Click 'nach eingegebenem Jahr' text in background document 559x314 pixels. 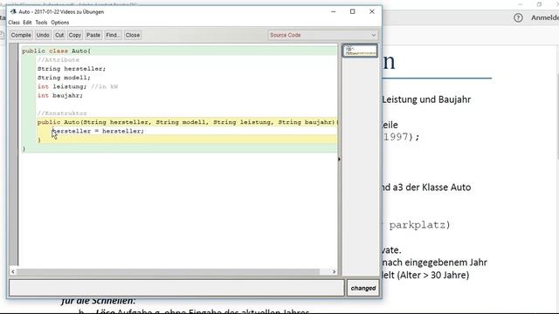[x=435, y=263]
